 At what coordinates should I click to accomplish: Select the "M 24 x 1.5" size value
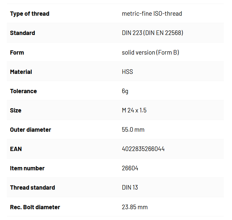coord(134,110)
